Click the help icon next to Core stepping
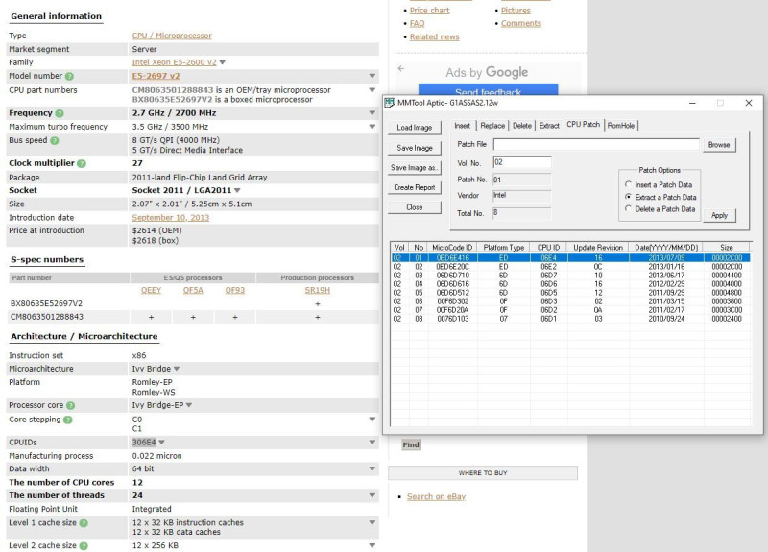 [x=67, y=420]
